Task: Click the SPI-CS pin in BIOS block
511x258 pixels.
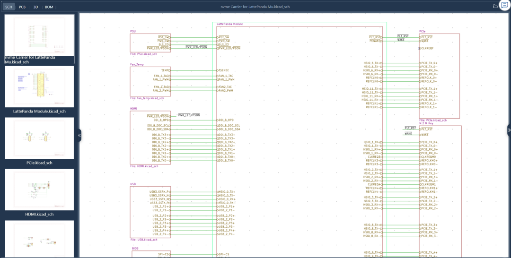Action: (x=165, y=254)
